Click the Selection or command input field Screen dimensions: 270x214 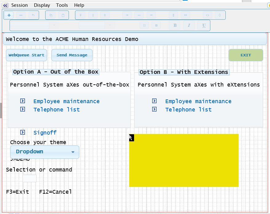tap(30, 179)
